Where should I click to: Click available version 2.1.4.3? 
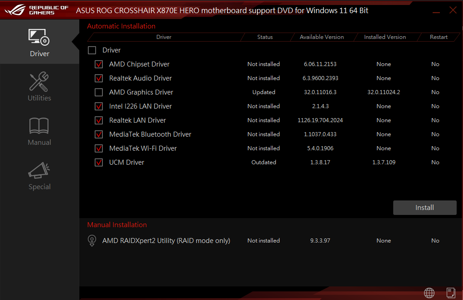[320, 106]
